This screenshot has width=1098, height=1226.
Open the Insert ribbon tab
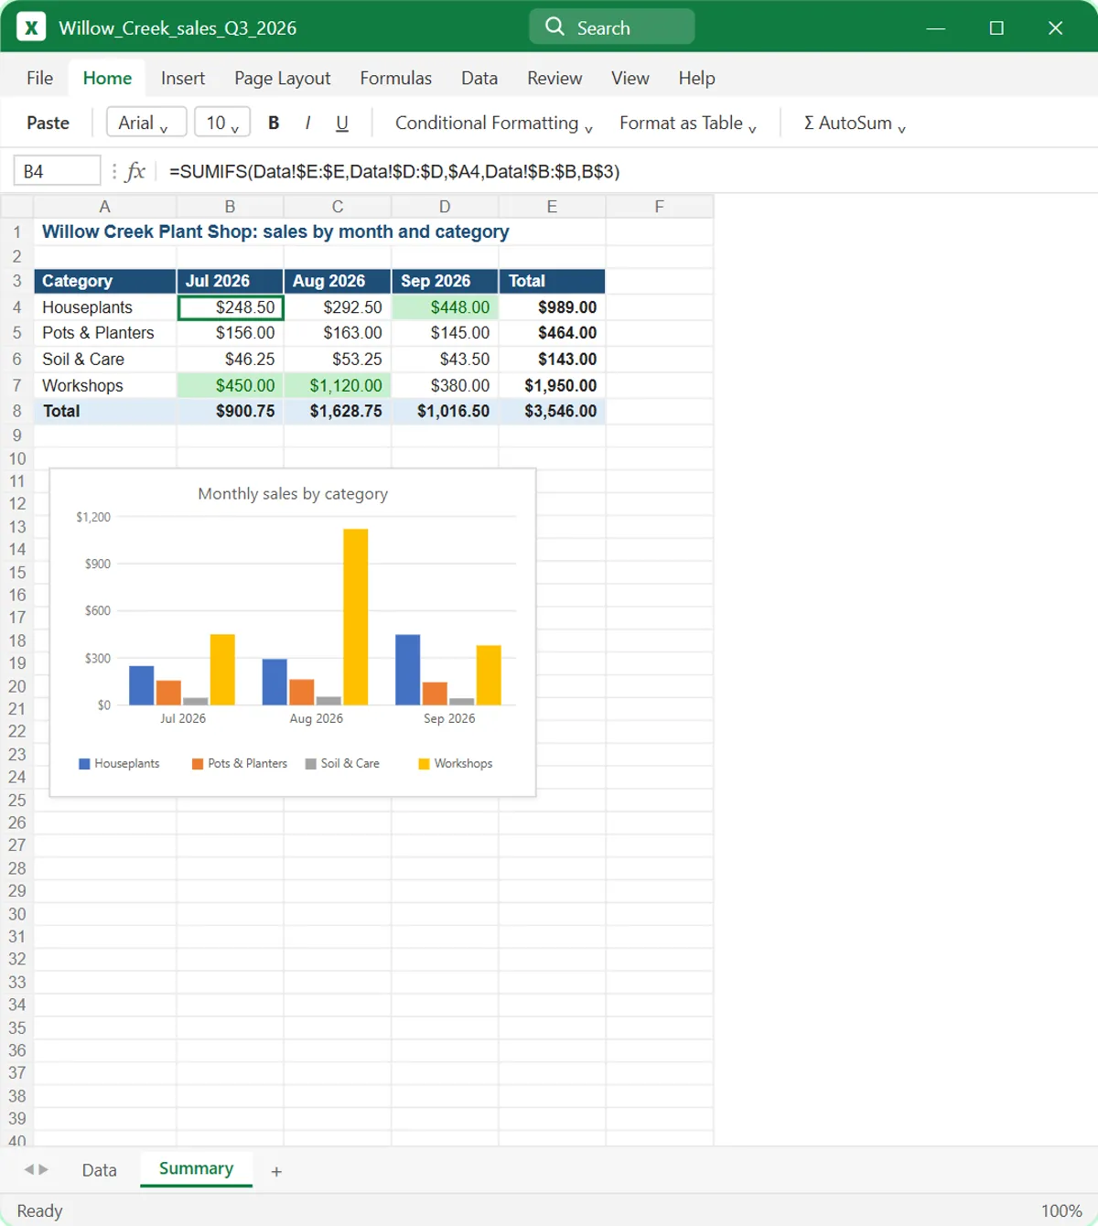coord(183,78)
